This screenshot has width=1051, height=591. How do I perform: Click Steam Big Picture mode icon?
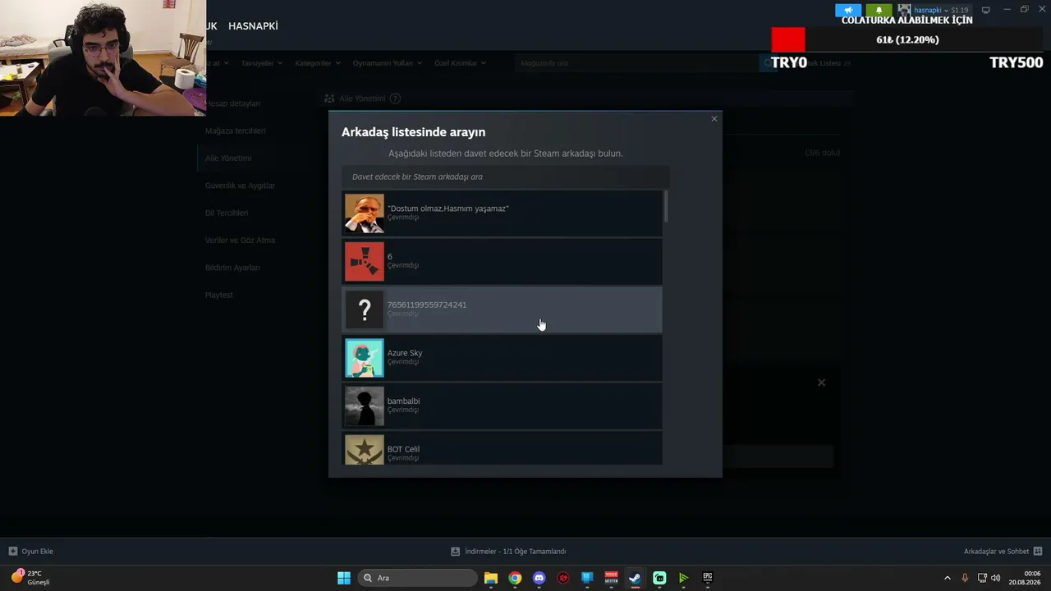[x=986, y=10]
